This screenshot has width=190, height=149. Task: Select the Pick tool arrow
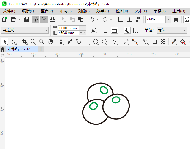5,41
